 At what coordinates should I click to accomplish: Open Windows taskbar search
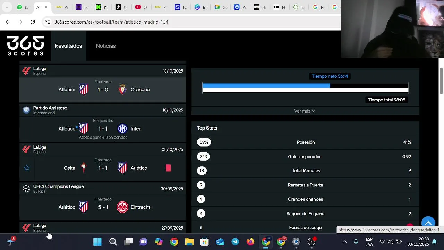click(x=113, y=242)
